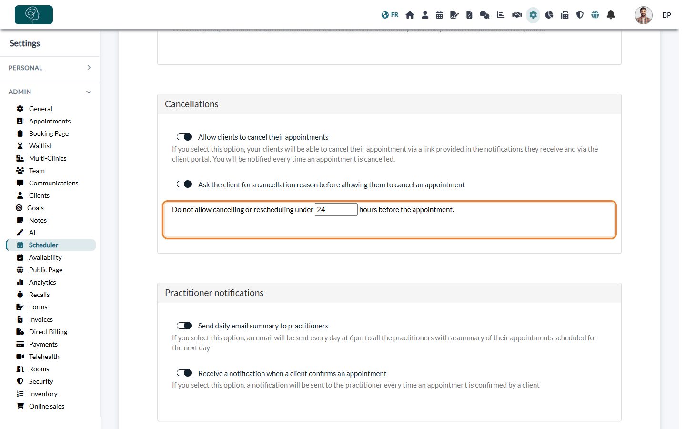Image resolution: width=686 pixels, height=429 pixels.
Task: Open the task list icon in top bar
Action: [501, 15]
